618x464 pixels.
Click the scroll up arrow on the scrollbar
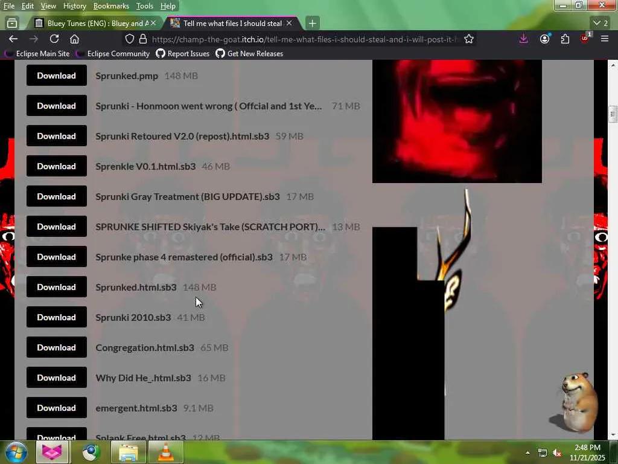point(613,64)
